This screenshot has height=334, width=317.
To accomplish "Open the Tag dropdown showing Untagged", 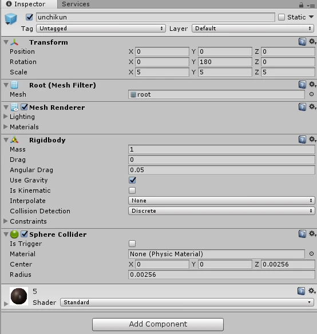I will [x=101, y=29].
